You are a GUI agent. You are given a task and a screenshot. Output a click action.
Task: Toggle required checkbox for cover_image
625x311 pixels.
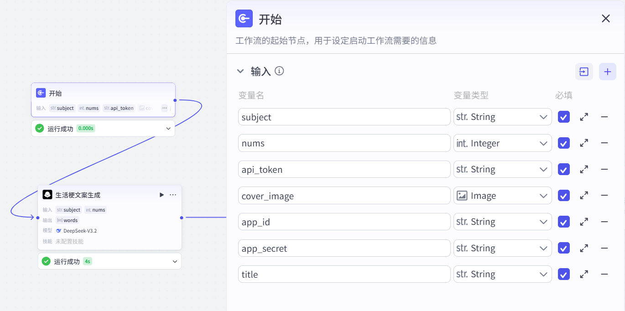pyautogui.click(x=564, y=196)
